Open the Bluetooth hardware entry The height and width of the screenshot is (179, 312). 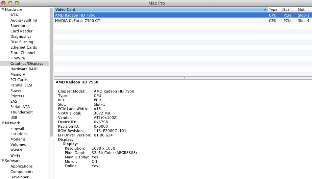click(x=19, y=26)
